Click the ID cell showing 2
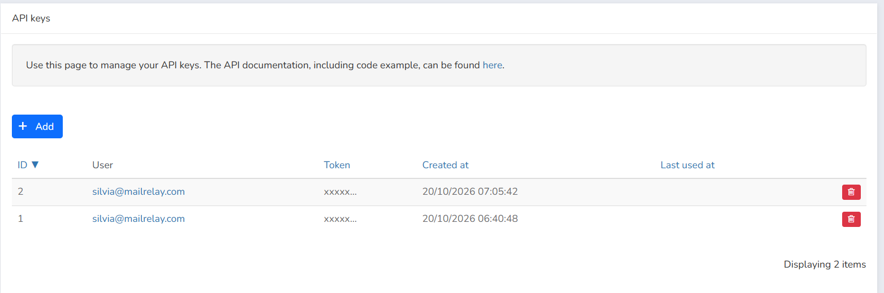This screenshot has width=884, height=293. tap(20, 191)
